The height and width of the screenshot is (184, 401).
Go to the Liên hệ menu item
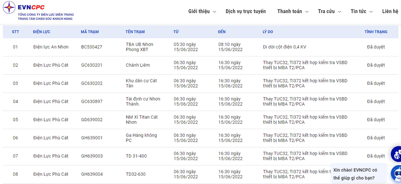pyautogui.click(x=390, y=11)
